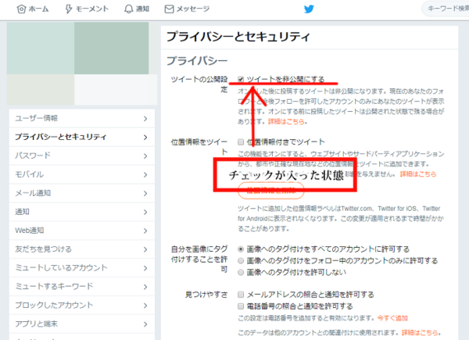
Task: Click chevron next to Web通知
Action: tap(145, 231)
